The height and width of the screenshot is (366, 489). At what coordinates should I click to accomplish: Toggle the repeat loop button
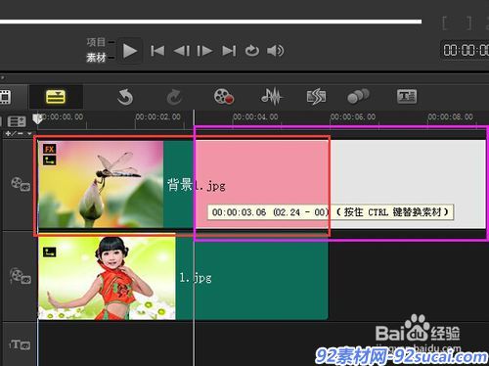pyautogui.click(x=252, y=51)
